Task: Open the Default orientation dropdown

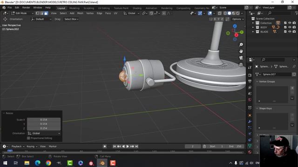Action: (x=41, y=19)
